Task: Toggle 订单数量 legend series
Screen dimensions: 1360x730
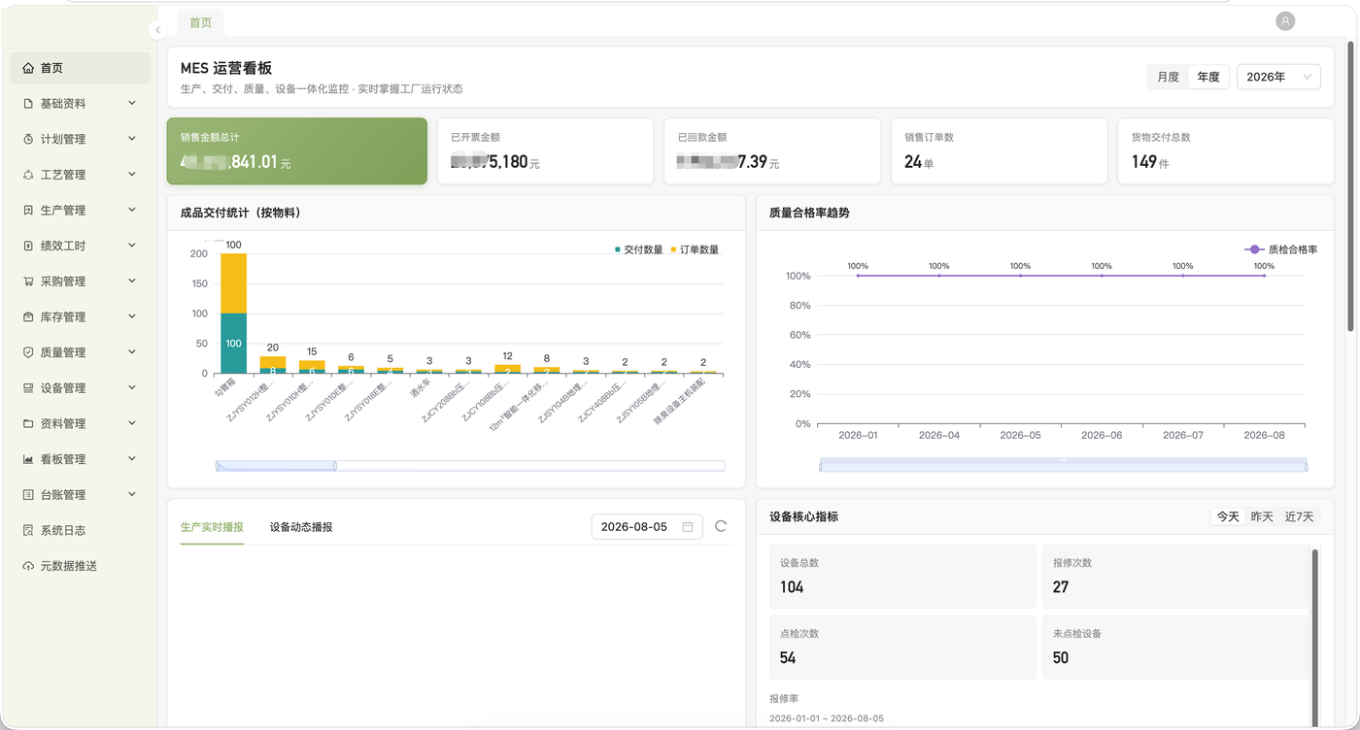Action: pyautogui.click(x=695, y=249)
